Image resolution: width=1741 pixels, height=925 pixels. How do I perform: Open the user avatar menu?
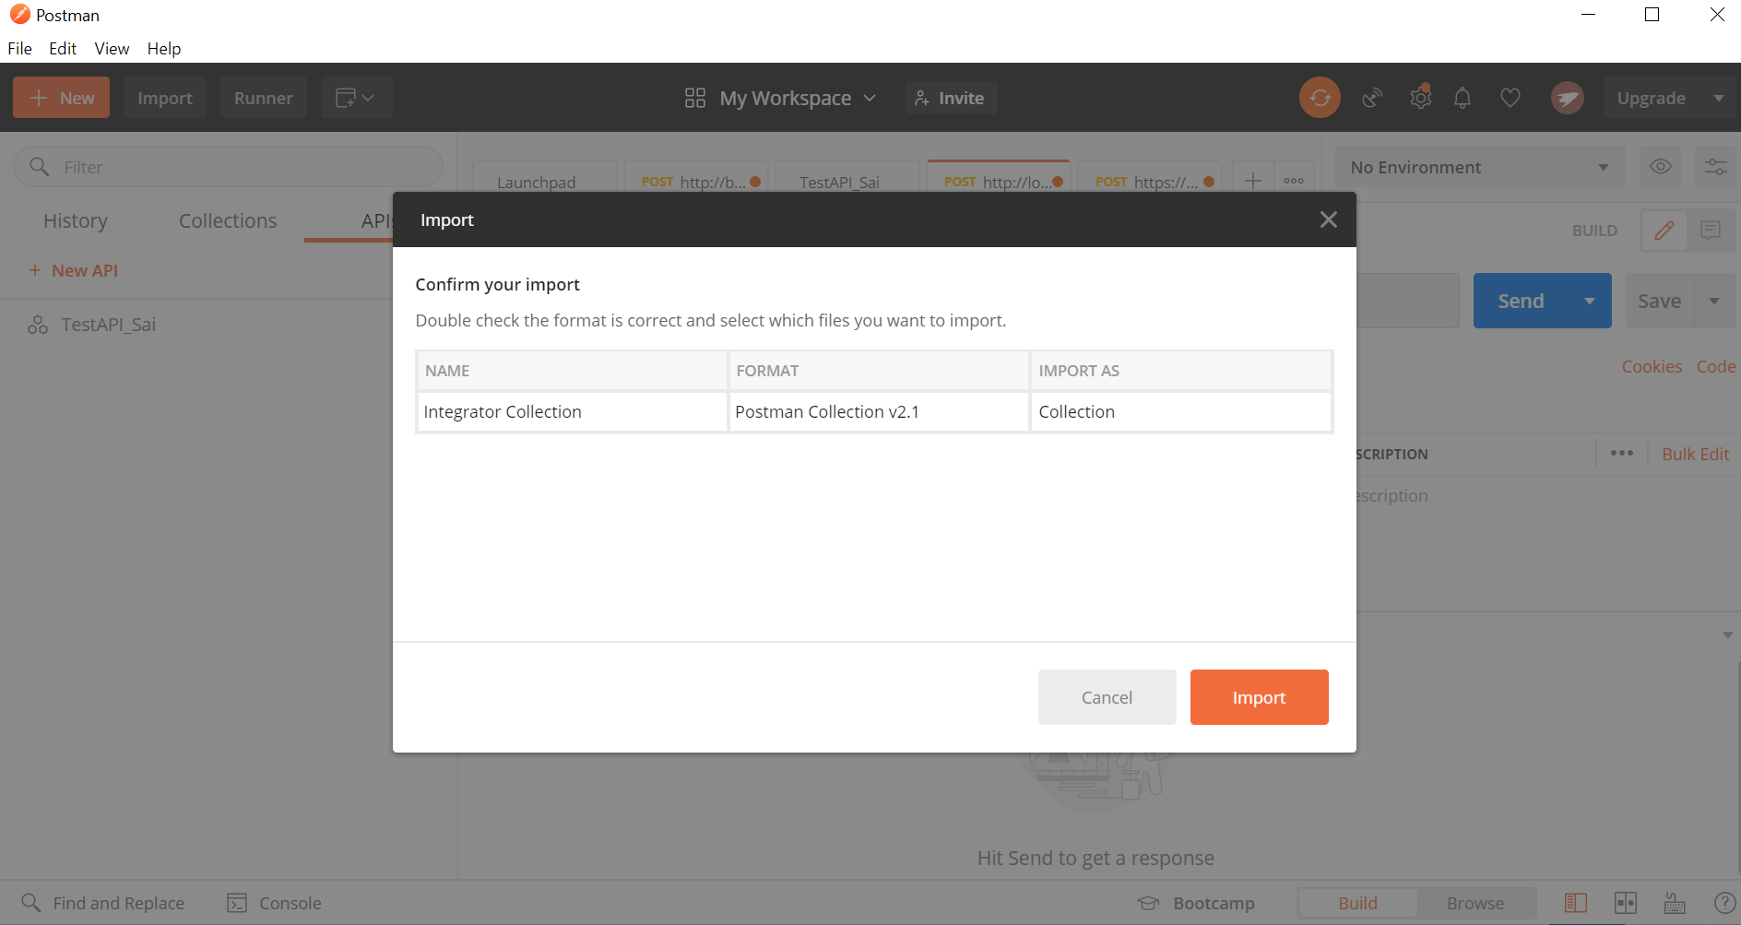(x=1567, y=98)
